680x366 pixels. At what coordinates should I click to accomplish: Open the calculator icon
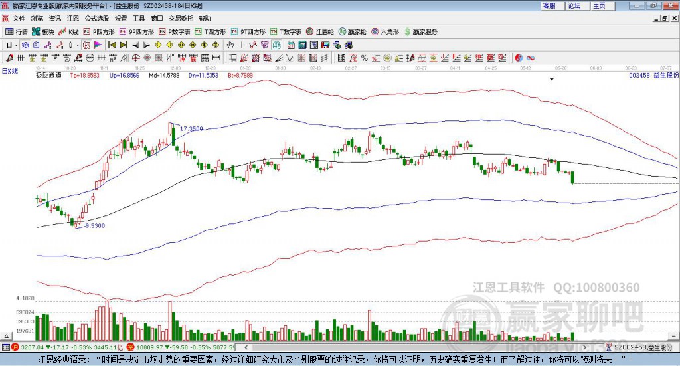[x=303, y=45]
